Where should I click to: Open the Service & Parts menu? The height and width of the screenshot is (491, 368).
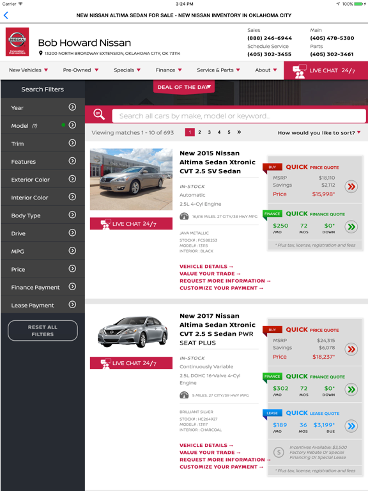tap(218, 70)
